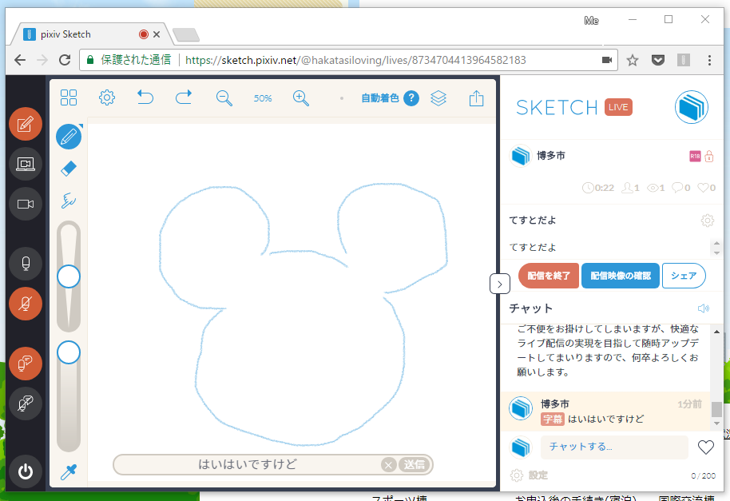Switch to camera broadcast mode
The width and height of the screenshot is (730, 501).
pos(25,204)
